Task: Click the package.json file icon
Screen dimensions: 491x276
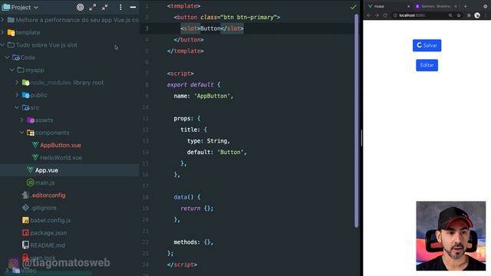Action: coord(25,233)
